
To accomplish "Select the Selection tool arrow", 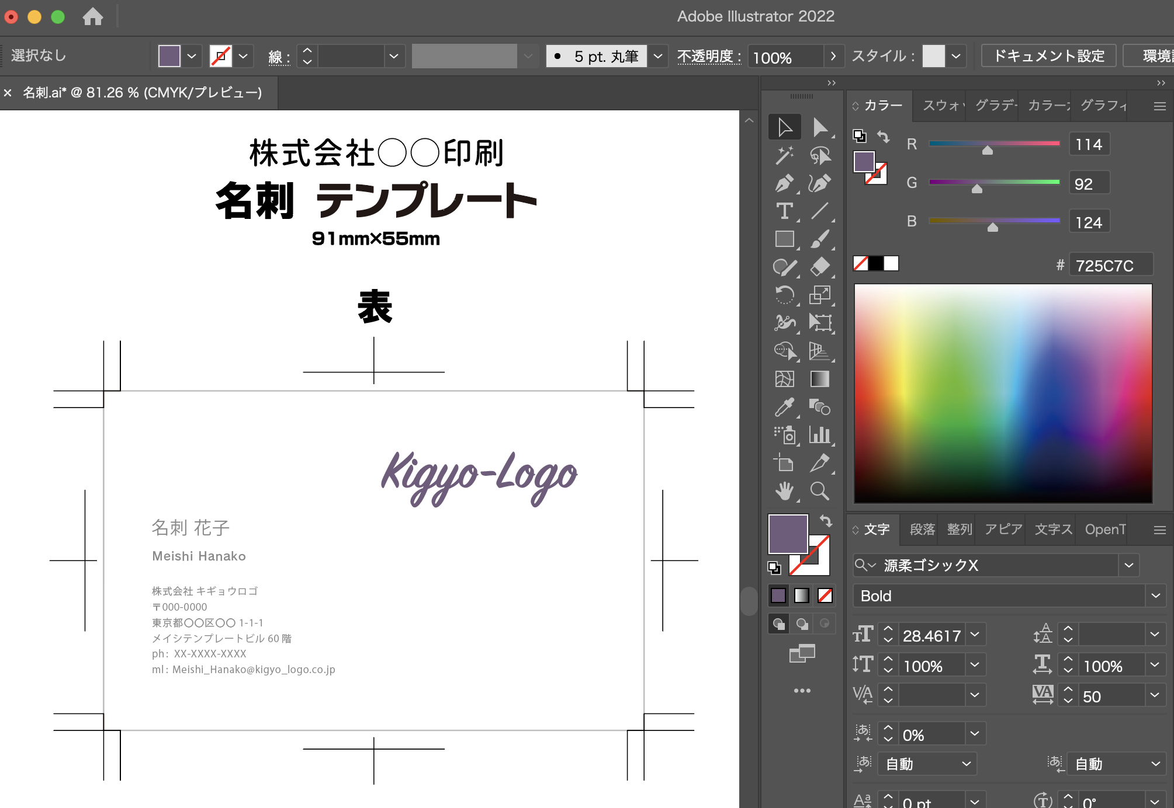I will (x=784, y=127).
